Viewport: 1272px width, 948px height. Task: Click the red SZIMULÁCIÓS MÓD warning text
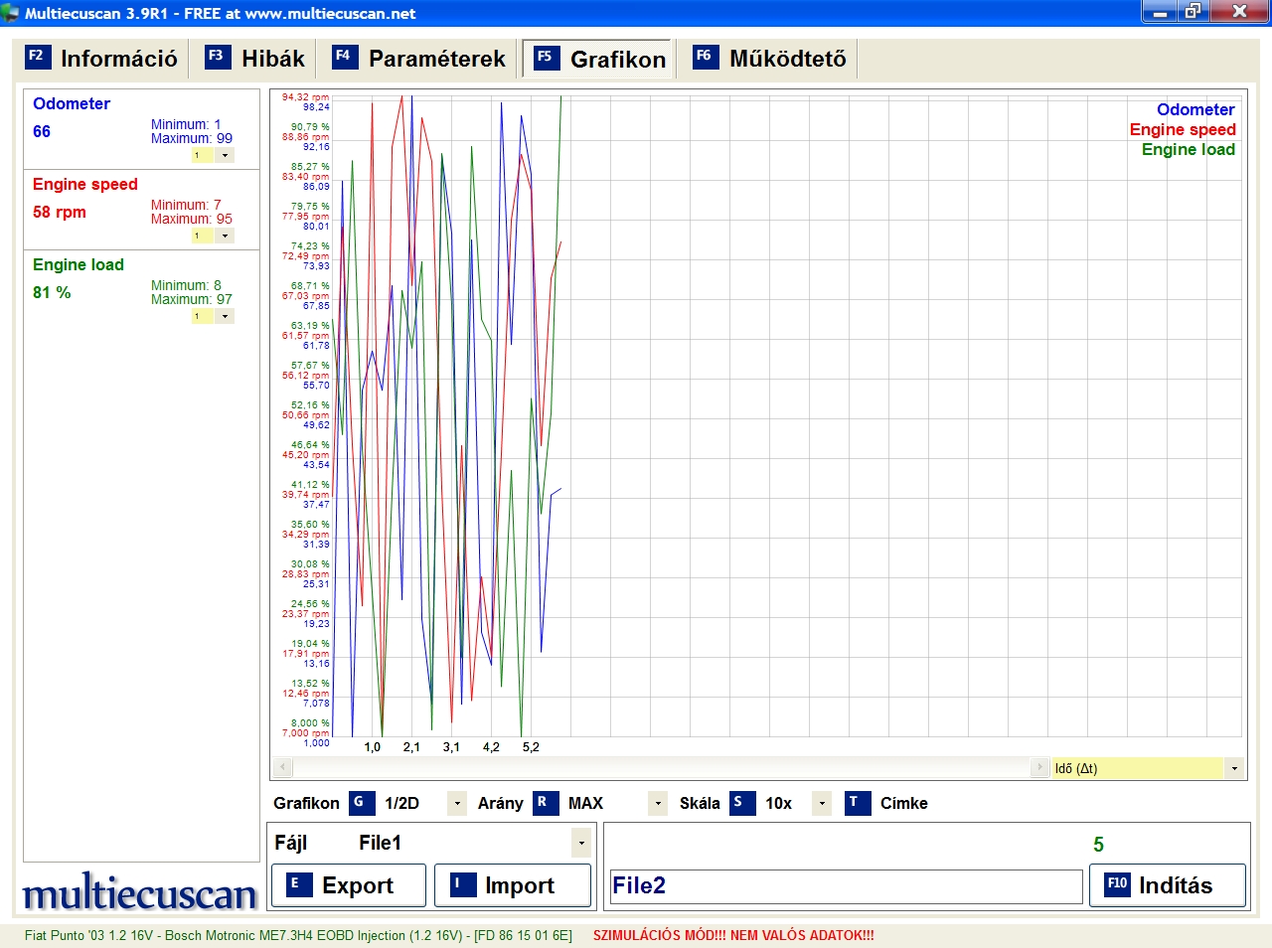click(733, 935)
